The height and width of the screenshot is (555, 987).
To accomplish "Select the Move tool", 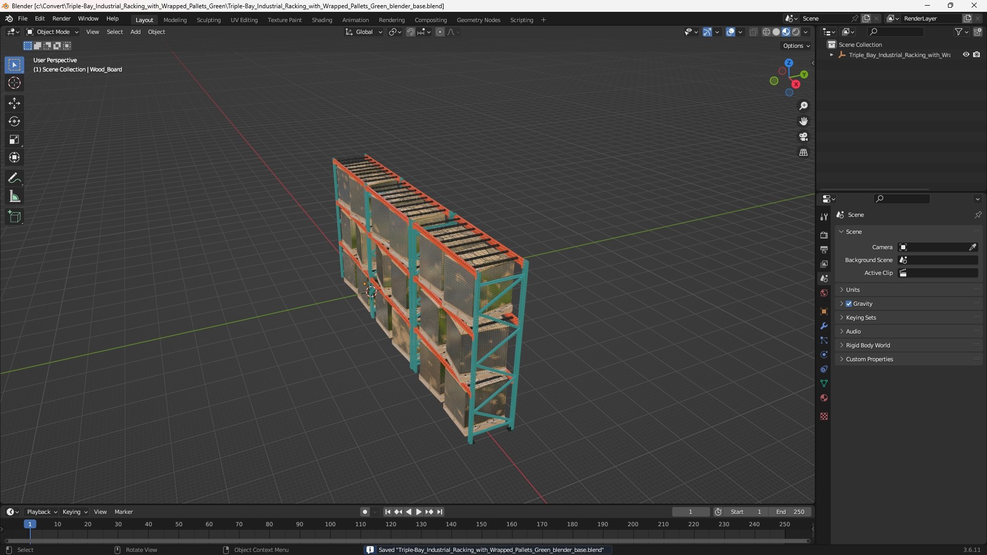I will tap(14, 103).
